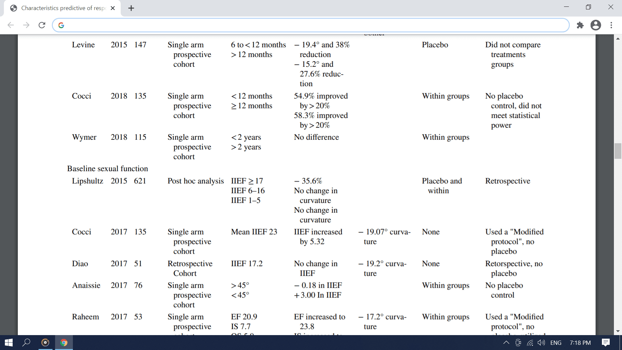622x350 pixels.
Task: Click 'No difference' cell in Wymer row
Action: coord(317,137)
